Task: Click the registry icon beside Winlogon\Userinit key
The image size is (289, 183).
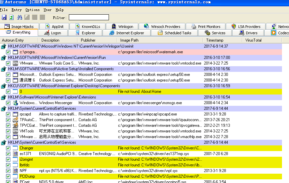Action: coord(3,46)
